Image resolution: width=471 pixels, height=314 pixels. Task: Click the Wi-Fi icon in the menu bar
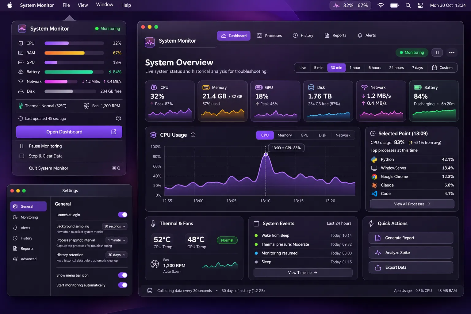[x=381, y=5]
